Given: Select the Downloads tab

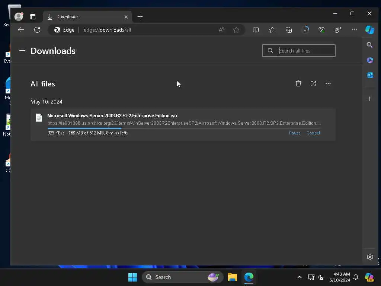Looking at the screenshot, I should pos(87,17).
